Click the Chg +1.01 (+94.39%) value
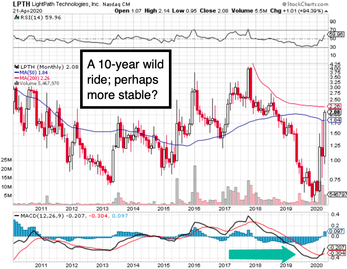347x269 pixels. (x=296, y=11)
